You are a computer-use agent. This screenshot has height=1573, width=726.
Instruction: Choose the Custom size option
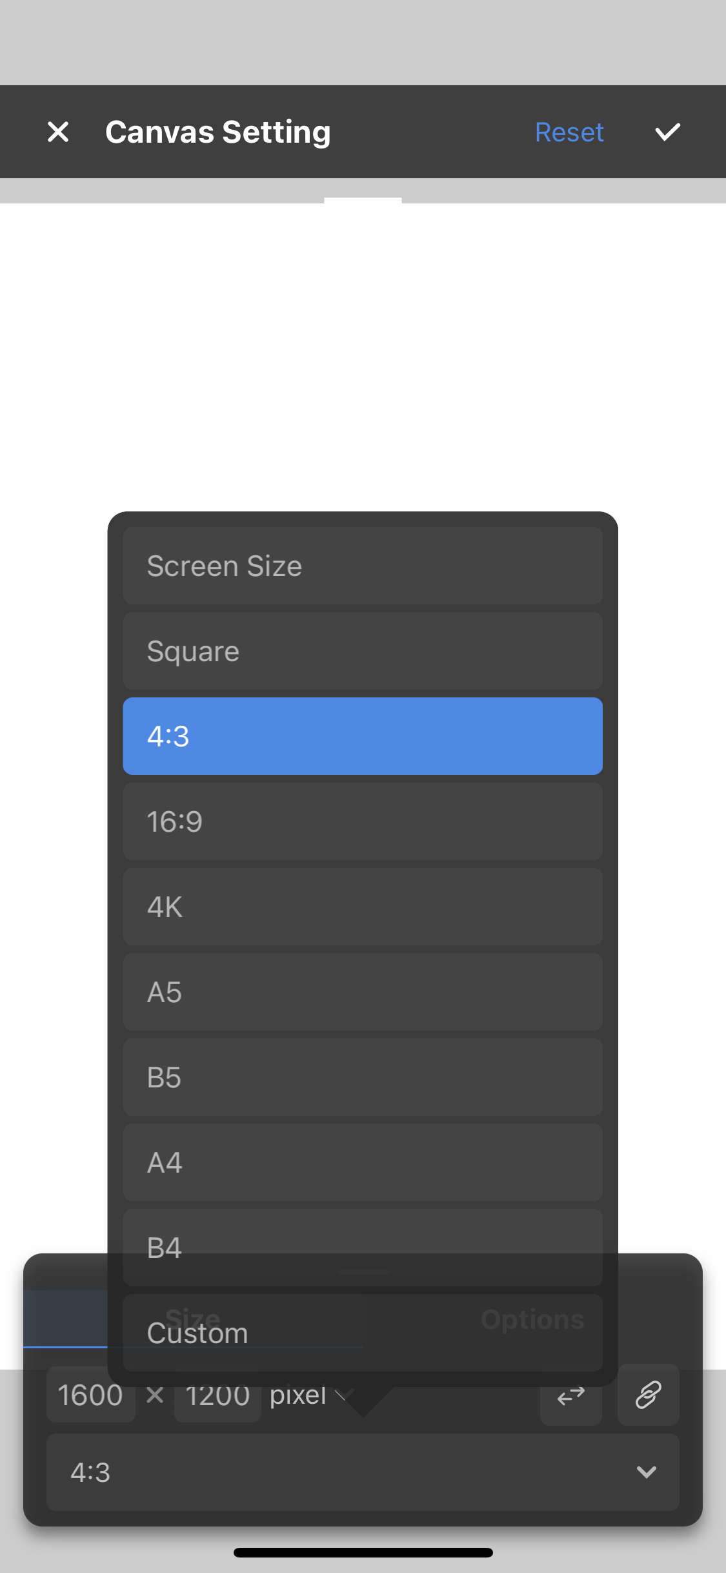click(x=363, y=1333)
